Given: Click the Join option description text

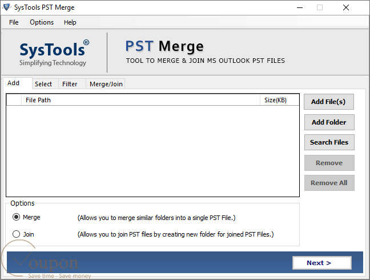Looking at the screenshot, I should tap(175, 234).
